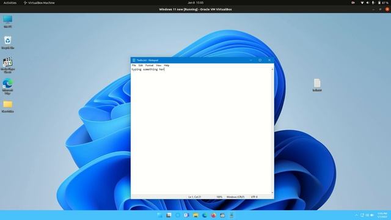This screenshot has width=391, height=220.
Task: Open the Format menu in Notepad
Action: [149, 65]
